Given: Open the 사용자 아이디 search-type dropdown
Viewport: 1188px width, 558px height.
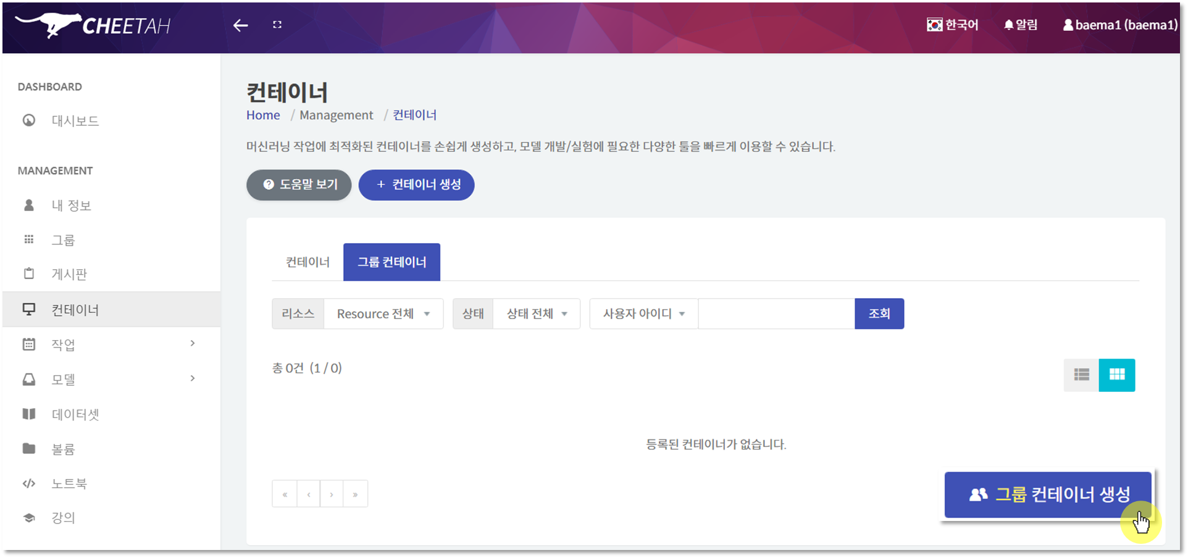Looking at the screenshot, I should [x=644, y=314].
